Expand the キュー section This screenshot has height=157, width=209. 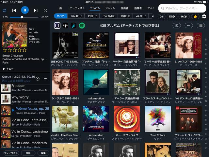click(8, 69)
